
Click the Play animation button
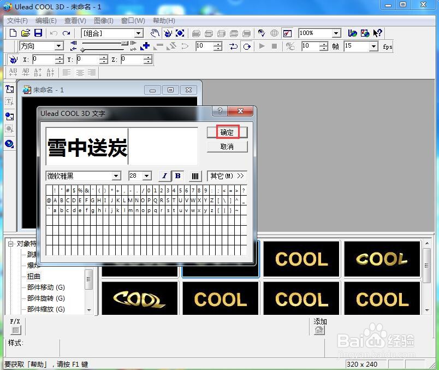click(x=262, y=46)
